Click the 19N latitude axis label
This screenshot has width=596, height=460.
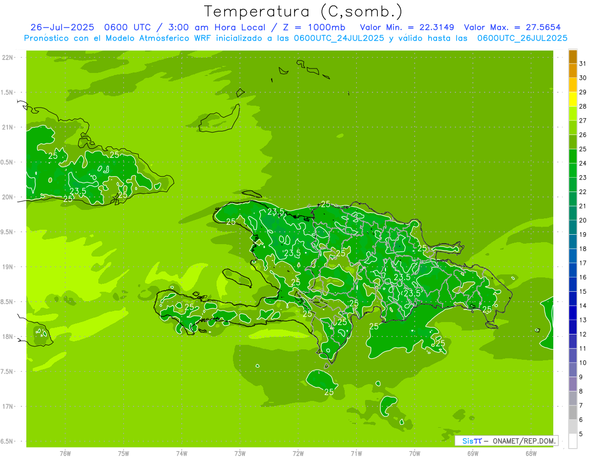coord(7,266)
